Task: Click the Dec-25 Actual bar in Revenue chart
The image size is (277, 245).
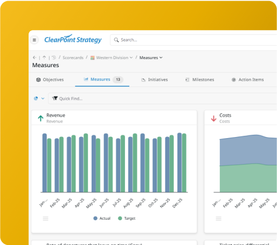Action: [x=179, y=162]
